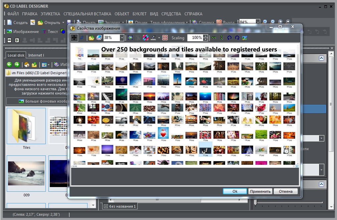
Task: Switch to the Local disk tab
Action: point(16,55)
